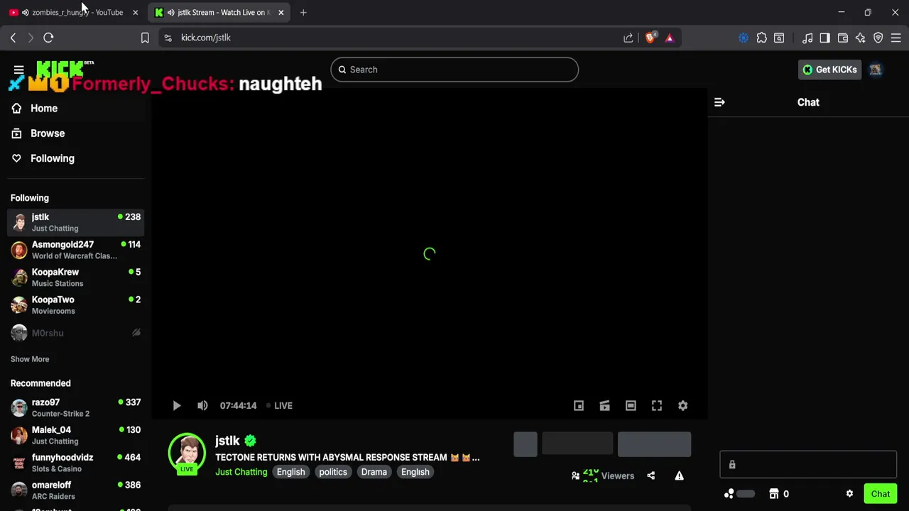The width and height of the screenshot is (909, 511).
Task: Open video player settings gear
Action: click(x=682, y=405)
